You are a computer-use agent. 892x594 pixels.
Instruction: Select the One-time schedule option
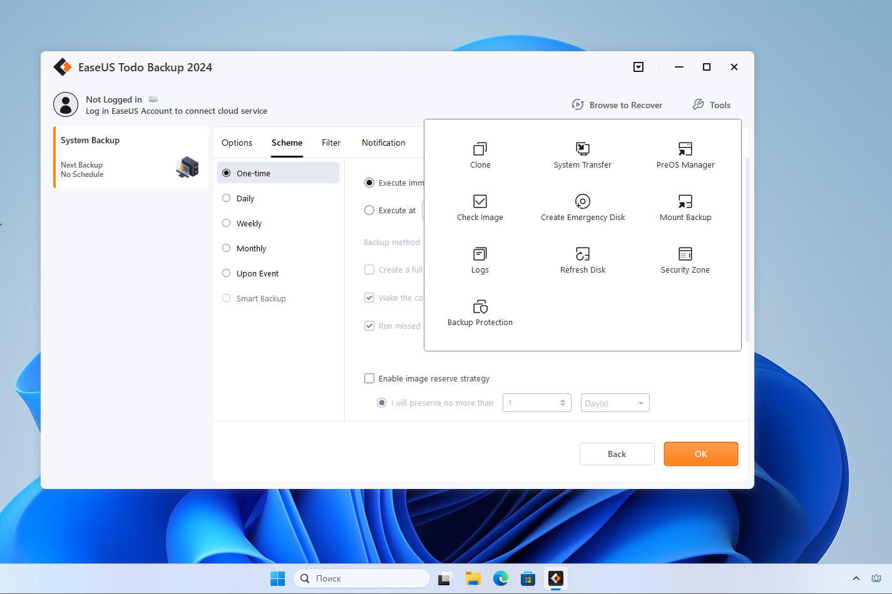click(278, 173)
